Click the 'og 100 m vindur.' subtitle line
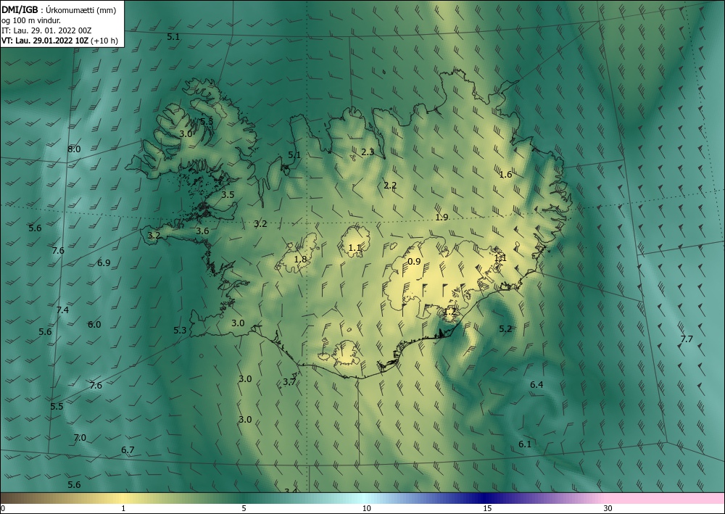The height and width of the screenshot is (514, 725). click(x=31, y=20)
